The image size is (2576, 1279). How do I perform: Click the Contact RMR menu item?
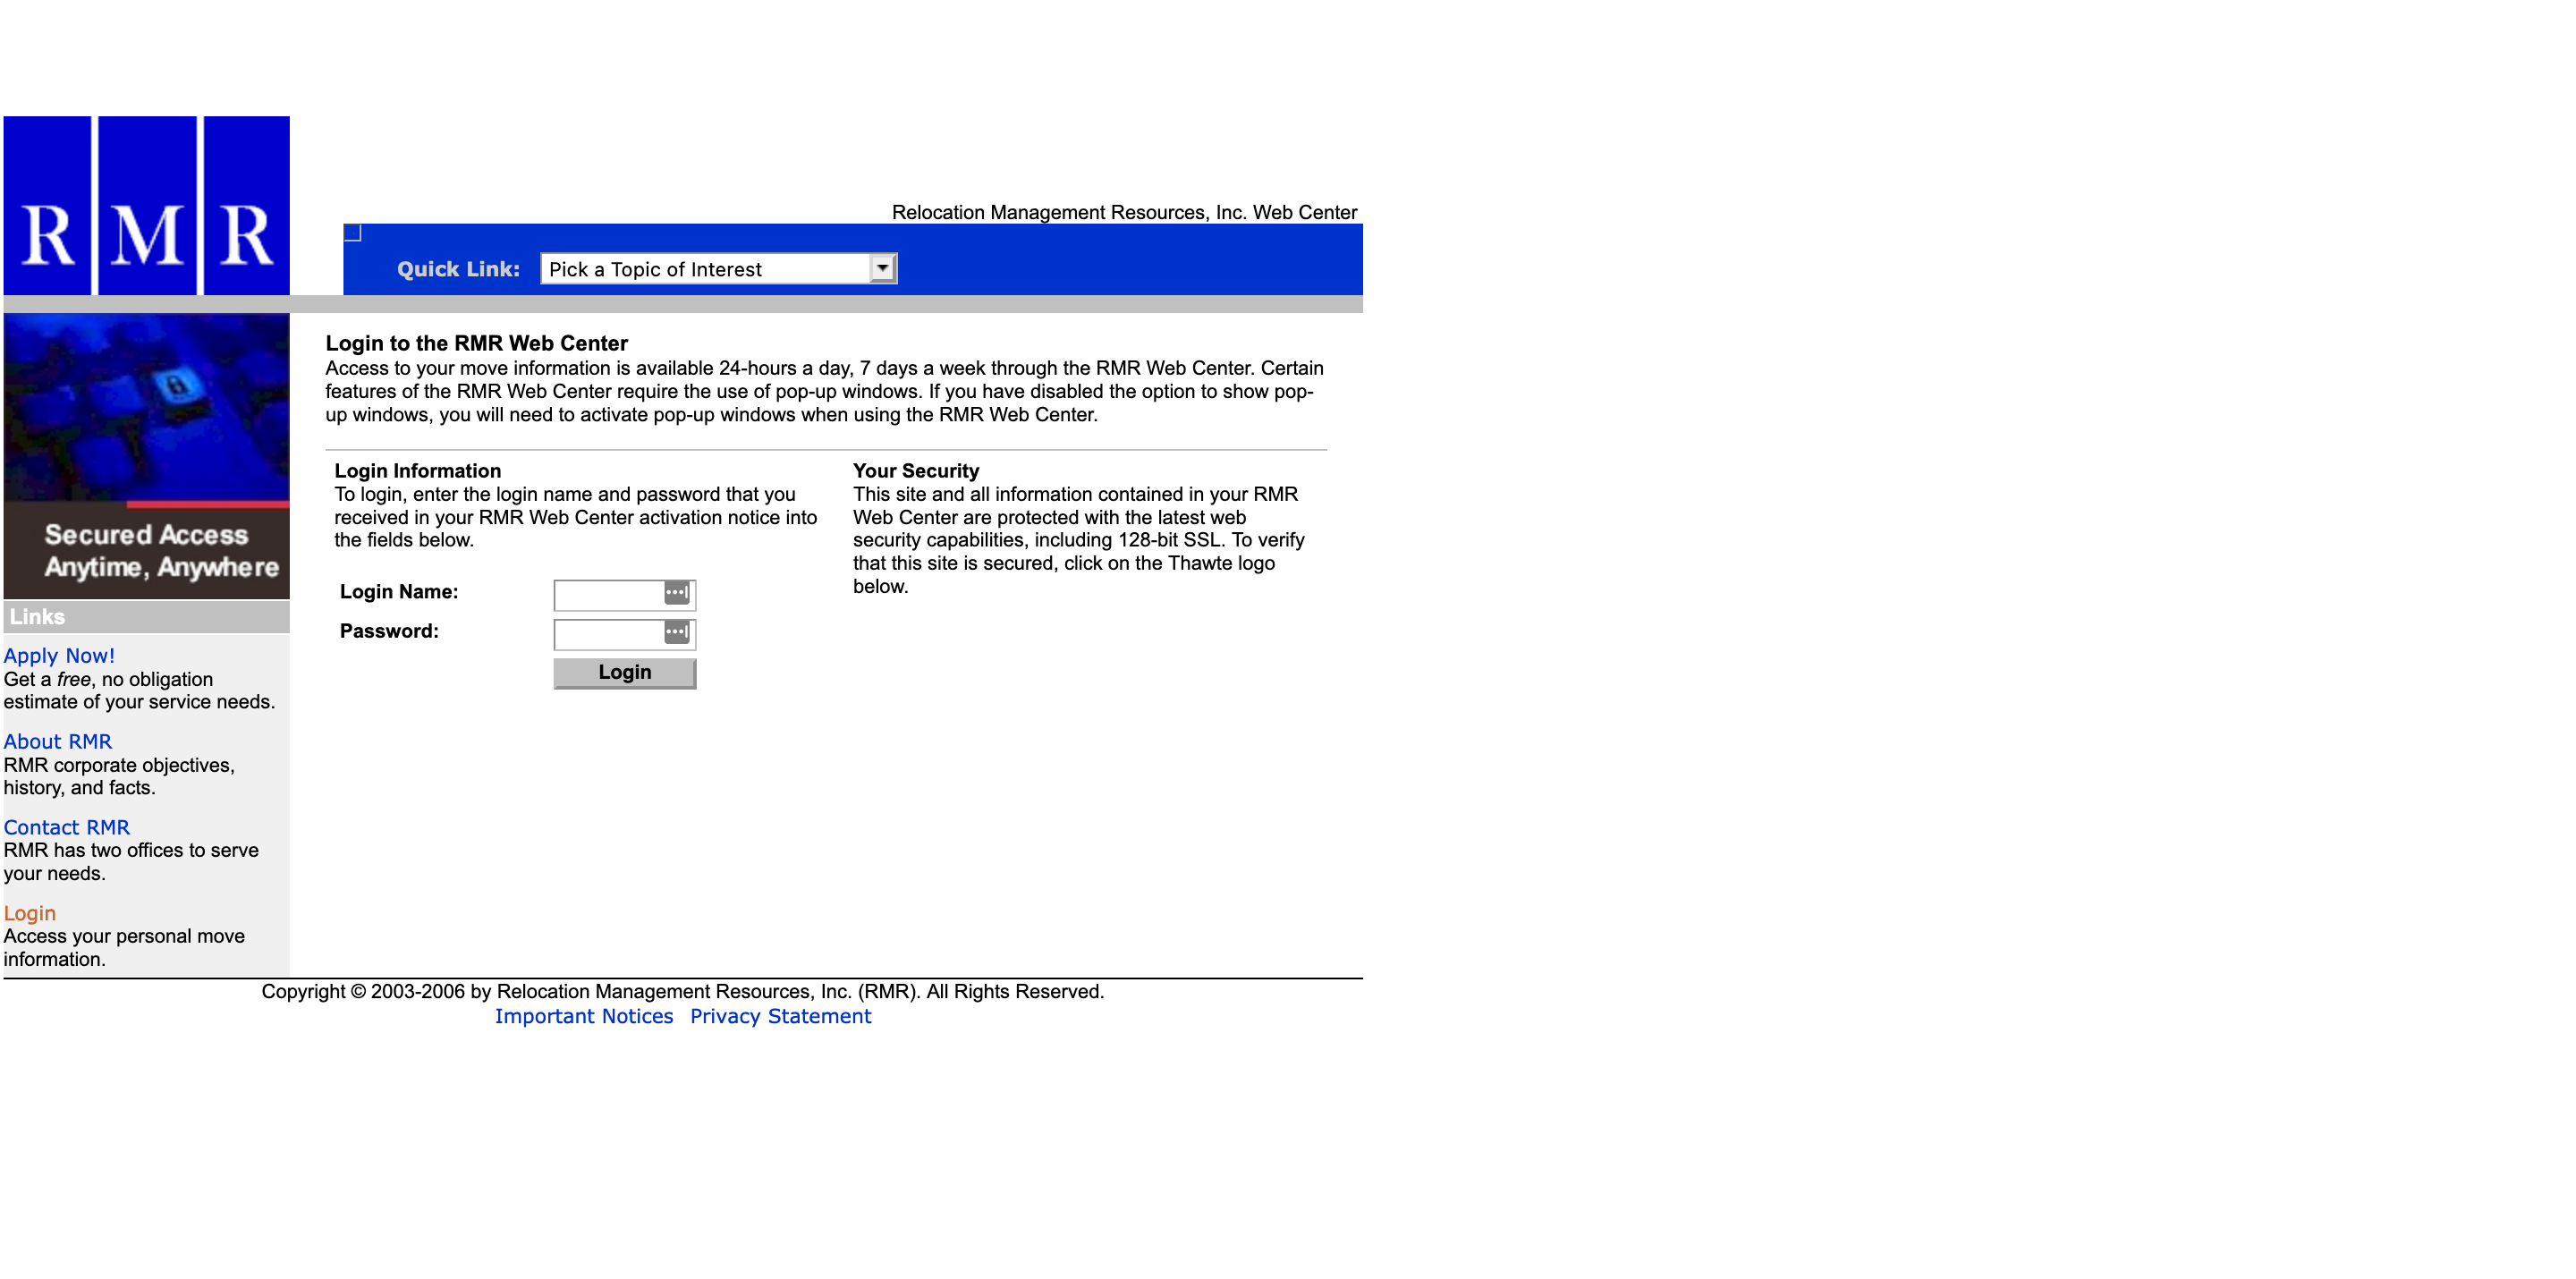64,826
